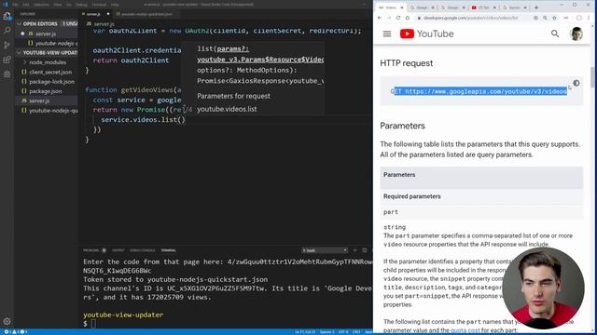Open a new Chrome tab with the plus button
Image resolution: width=597 pixels, height=335 pixels.
[x=536, y=7]
